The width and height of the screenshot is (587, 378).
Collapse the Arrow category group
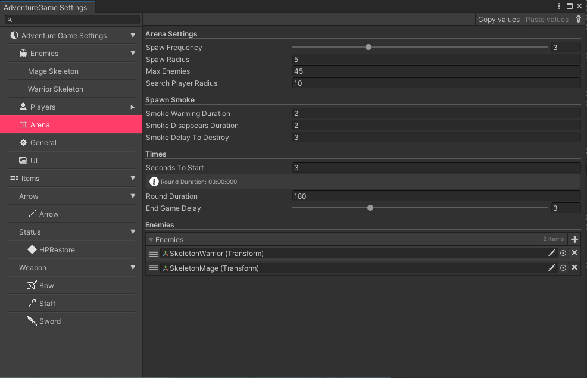(x=133, y=196)
